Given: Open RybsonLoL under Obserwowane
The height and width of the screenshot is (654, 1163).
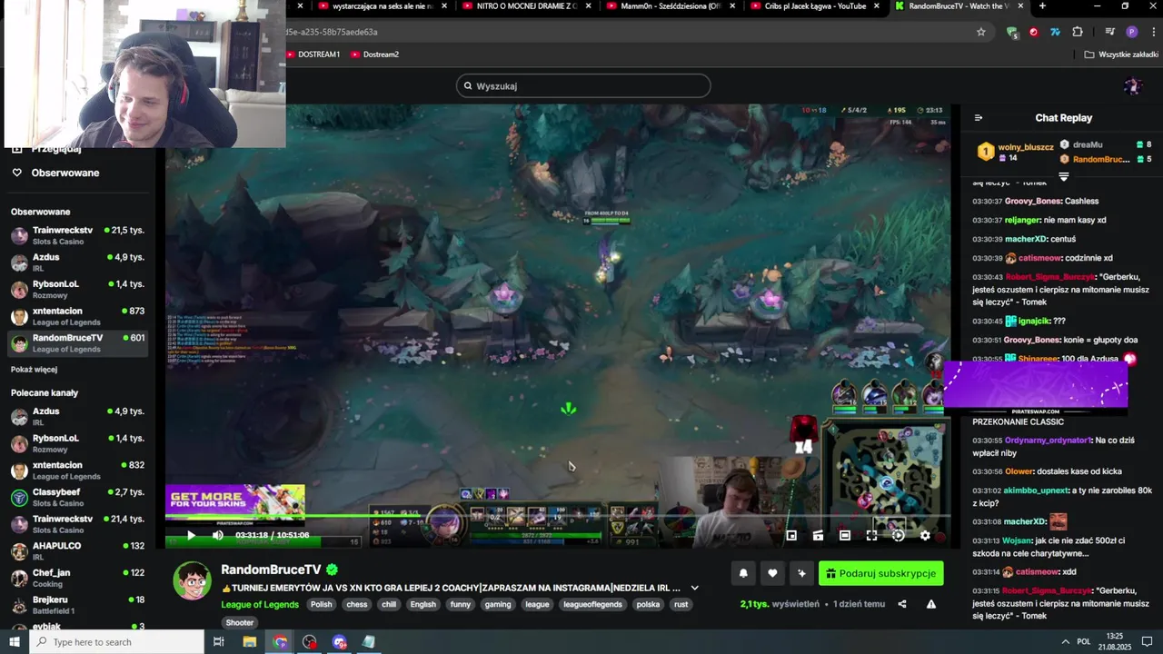Looking at the screenshot, I should 77,289.
